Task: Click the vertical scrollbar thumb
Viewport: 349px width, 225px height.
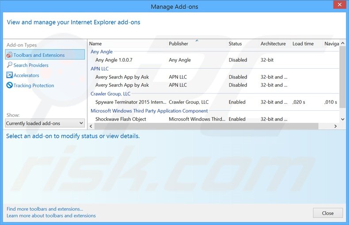Action: click(x=343, y=77)
